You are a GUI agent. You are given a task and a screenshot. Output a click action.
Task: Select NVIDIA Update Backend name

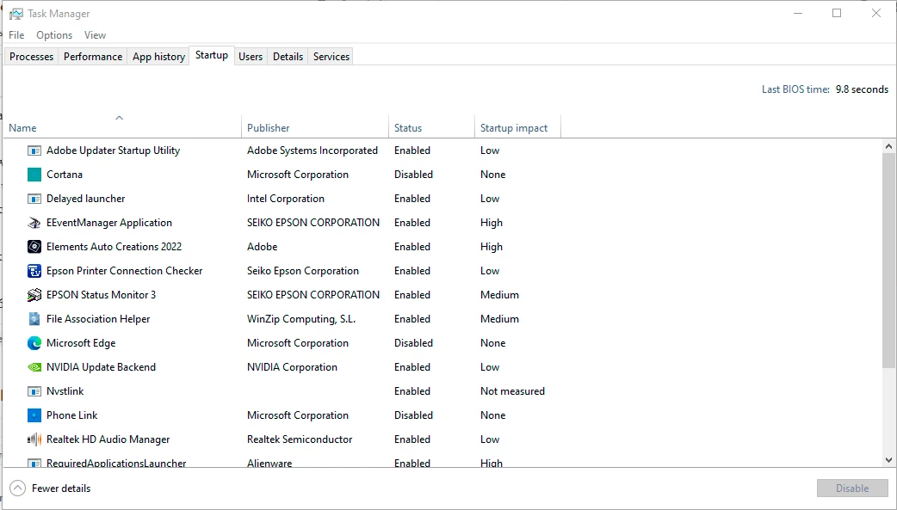[x=102, y=367]
